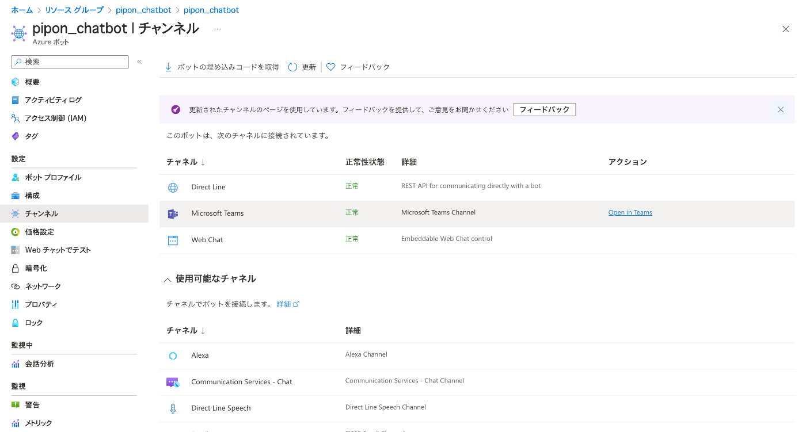The height and width of the screenshot is (432, 806).
Task: Collapse the sidebar with double chevron
Action: click(x=139, y=62)
